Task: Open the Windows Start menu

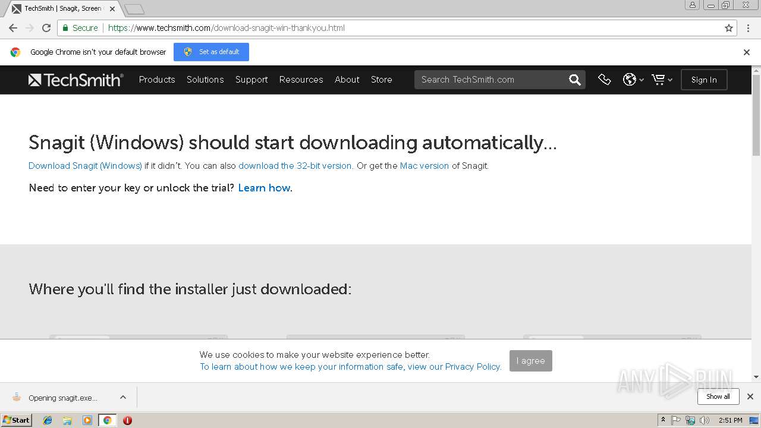Action: pos(17,420)
